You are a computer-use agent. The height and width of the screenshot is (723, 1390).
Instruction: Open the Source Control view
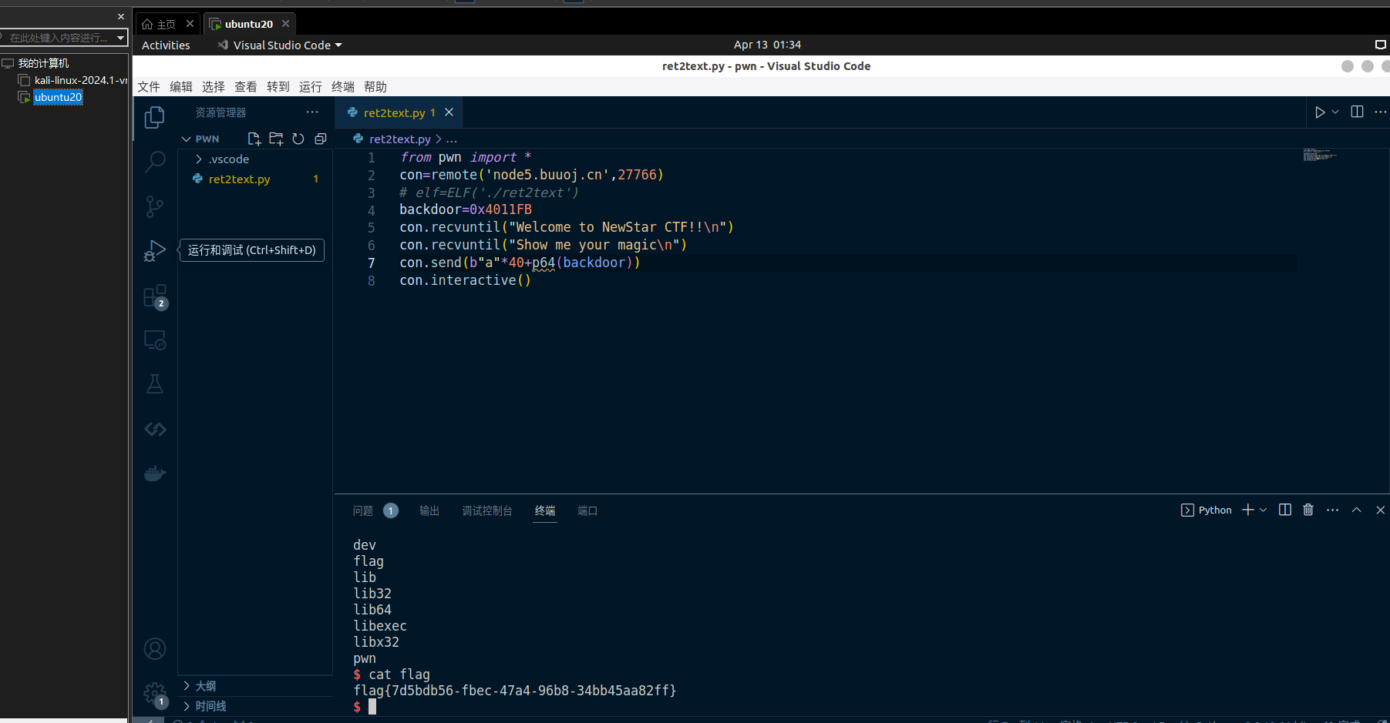coord(155,206)
